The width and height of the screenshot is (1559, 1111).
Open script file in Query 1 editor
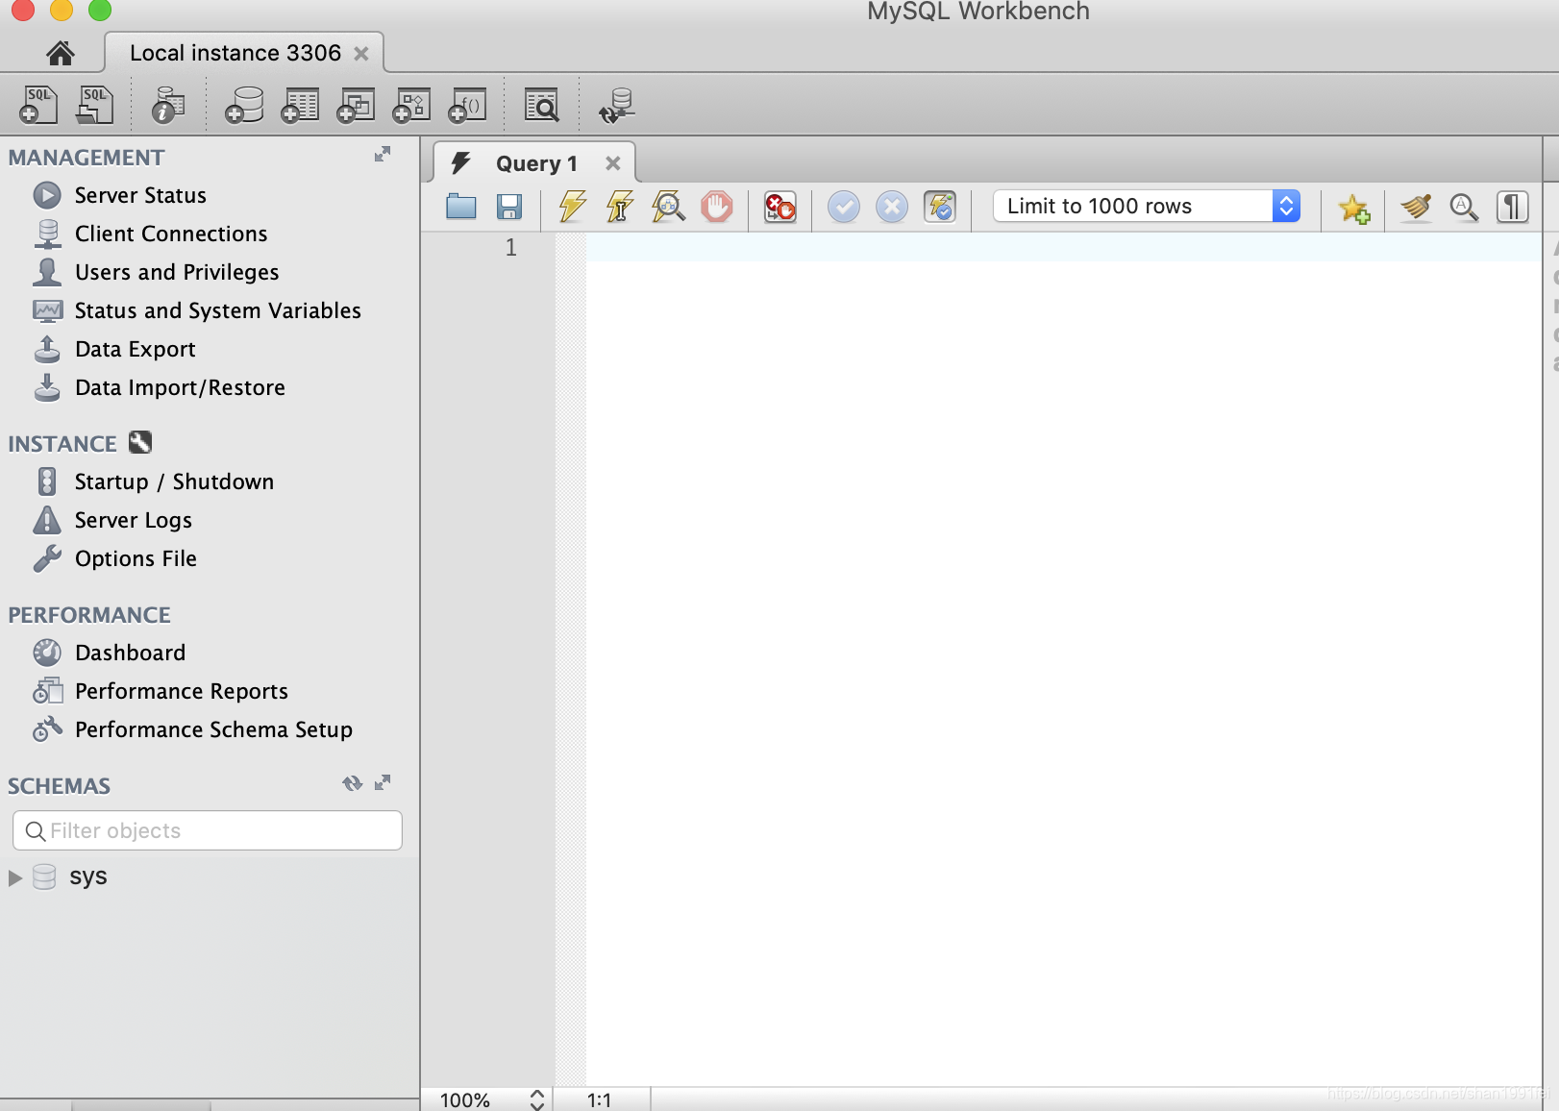tap(461, 207)
